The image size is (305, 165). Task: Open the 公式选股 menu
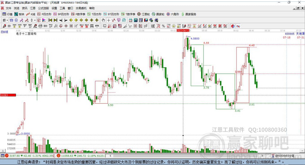43,8
